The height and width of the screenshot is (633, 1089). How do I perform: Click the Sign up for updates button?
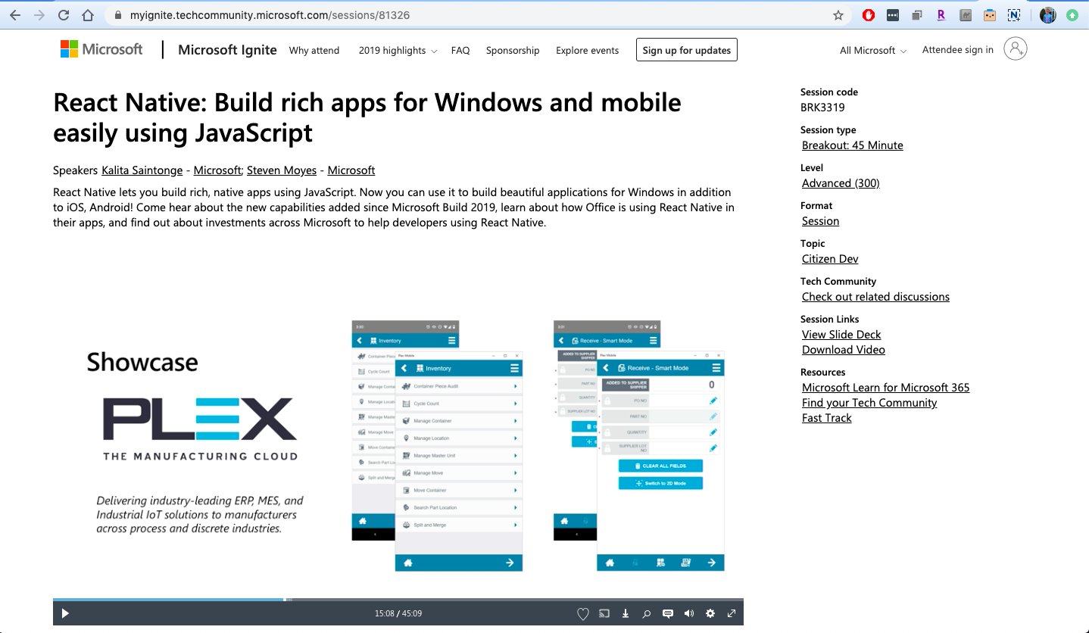point(686,49)
